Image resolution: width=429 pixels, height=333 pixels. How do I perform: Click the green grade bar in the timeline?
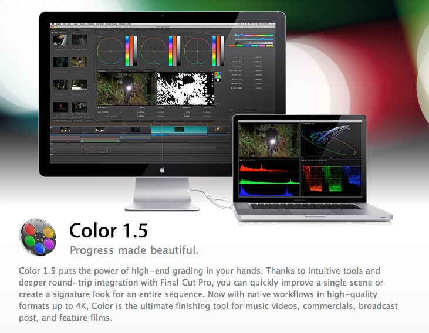[x=100, y=140]
